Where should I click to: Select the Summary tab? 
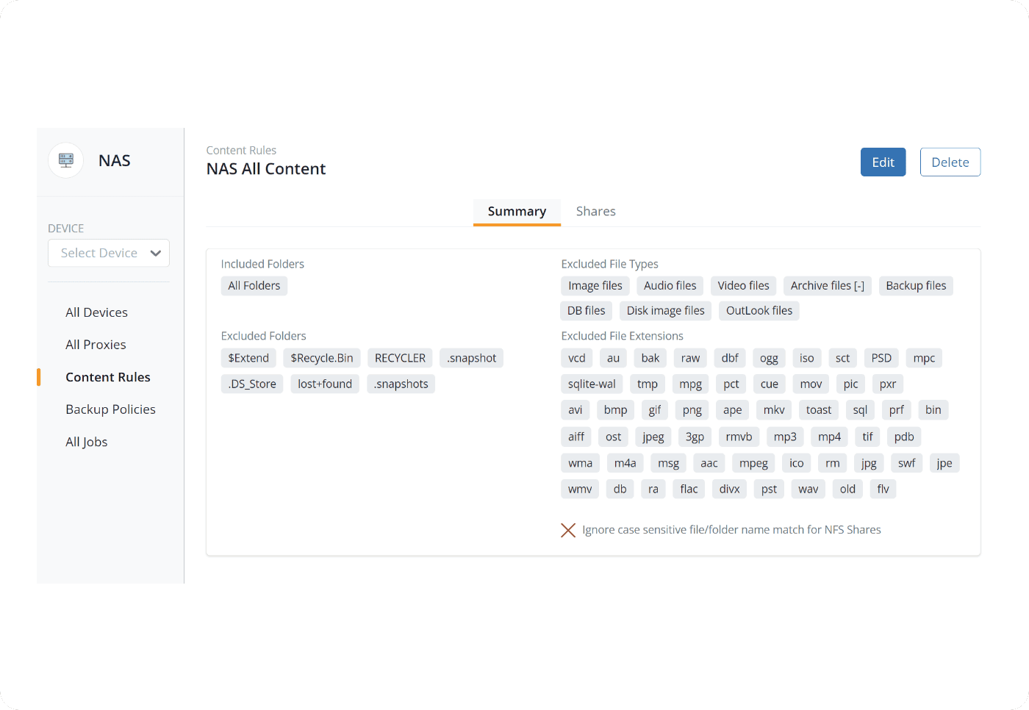pyautogui.click(x=517, y=212)
